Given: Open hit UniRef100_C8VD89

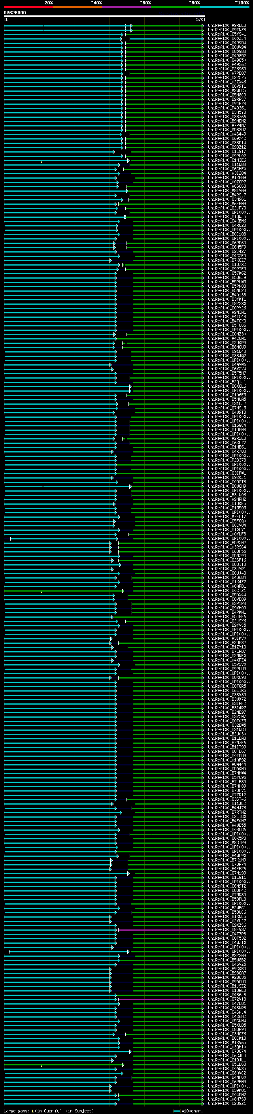Looking at the screenshot, I should 227,599.
